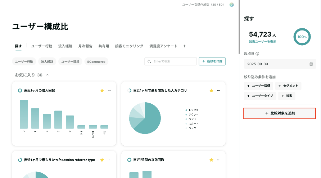Open the help question mark icon
This screenshot has height=178, width=321.
coord(231,5)
